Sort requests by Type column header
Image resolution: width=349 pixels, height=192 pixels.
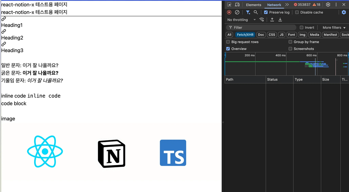[307, 79]
